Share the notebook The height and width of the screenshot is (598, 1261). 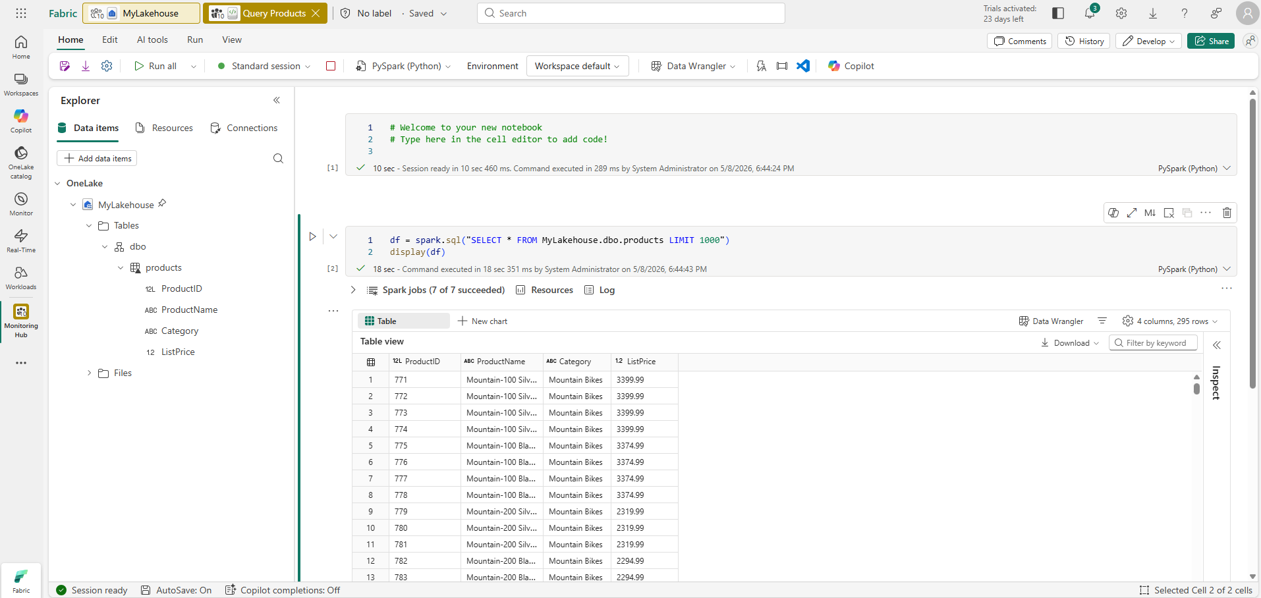point(1211,41)
